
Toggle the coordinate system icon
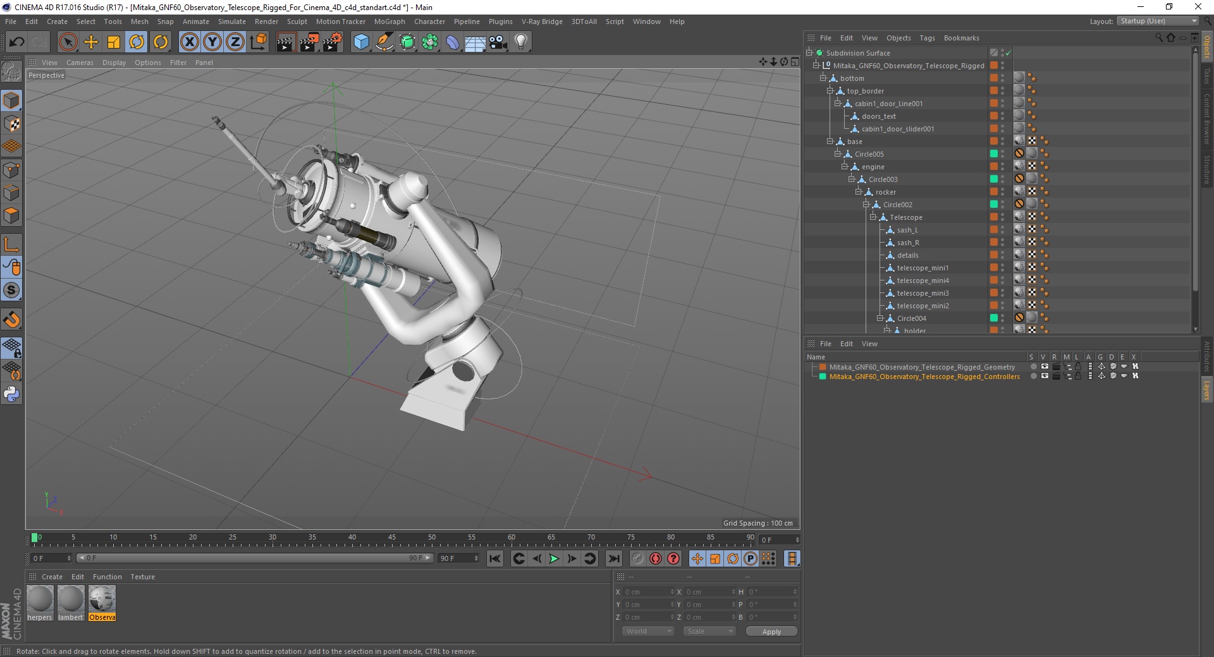(259, 42)
